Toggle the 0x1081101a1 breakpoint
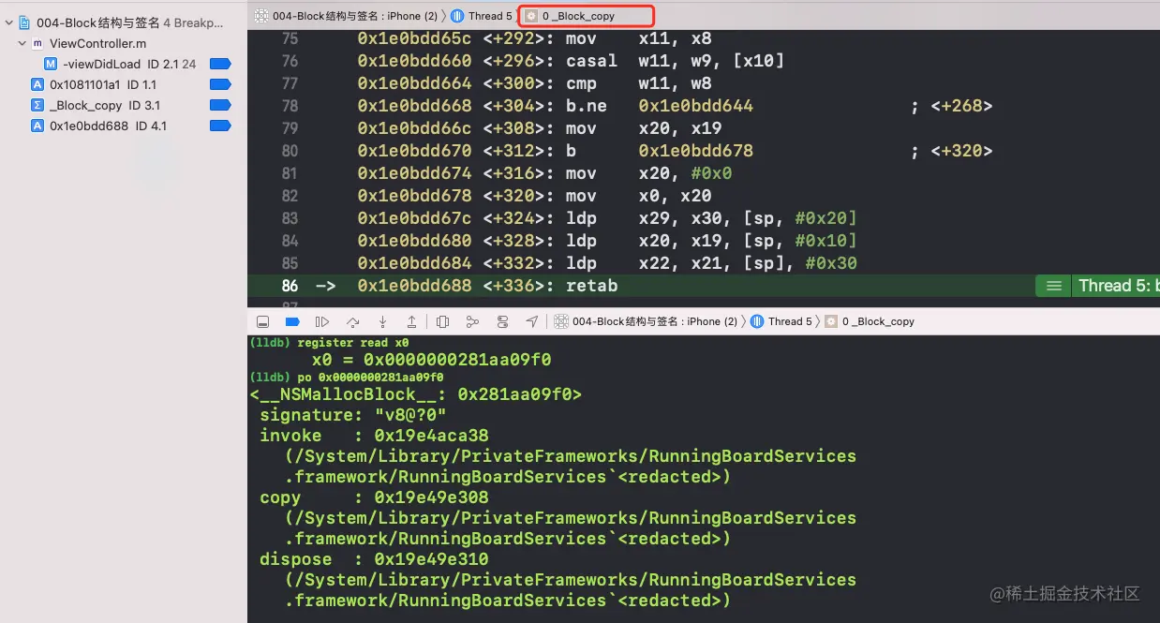This screenshot has width=1160, height=623. [x=220, y=84]
